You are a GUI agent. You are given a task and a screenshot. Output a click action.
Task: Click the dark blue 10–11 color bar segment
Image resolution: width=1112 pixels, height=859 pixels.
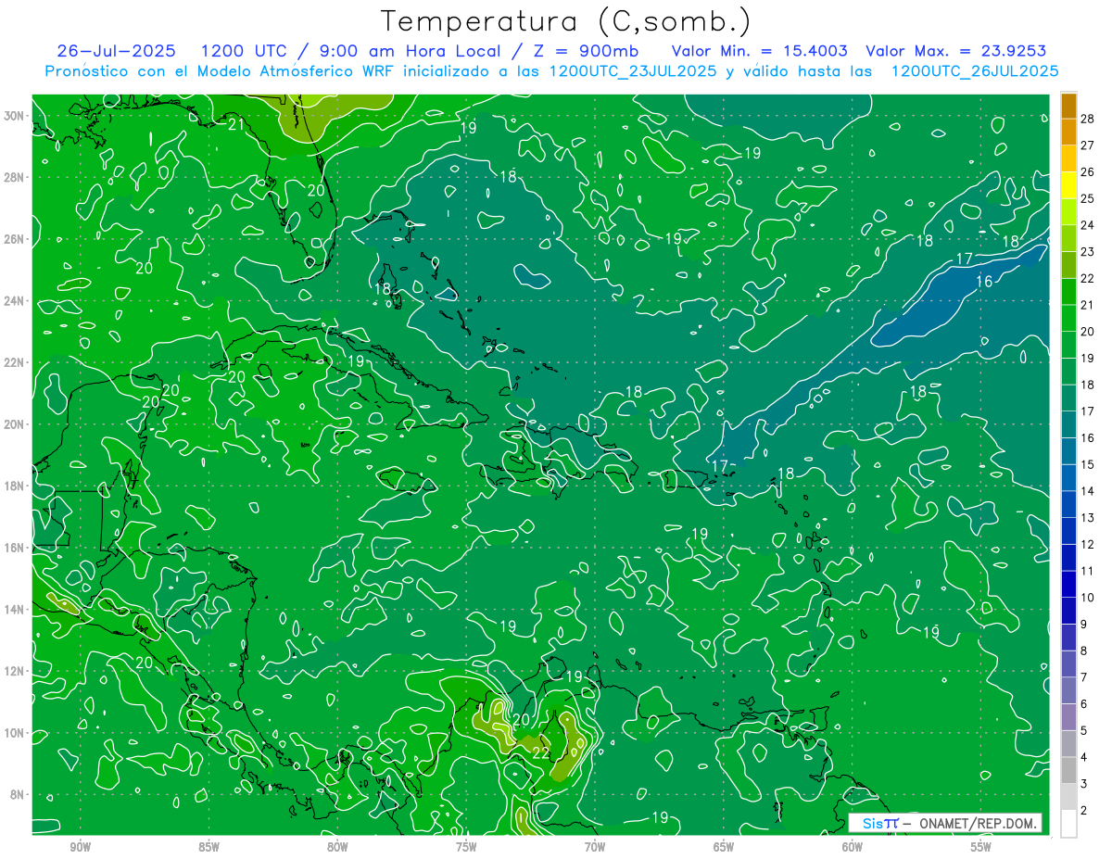(1068, 585)
